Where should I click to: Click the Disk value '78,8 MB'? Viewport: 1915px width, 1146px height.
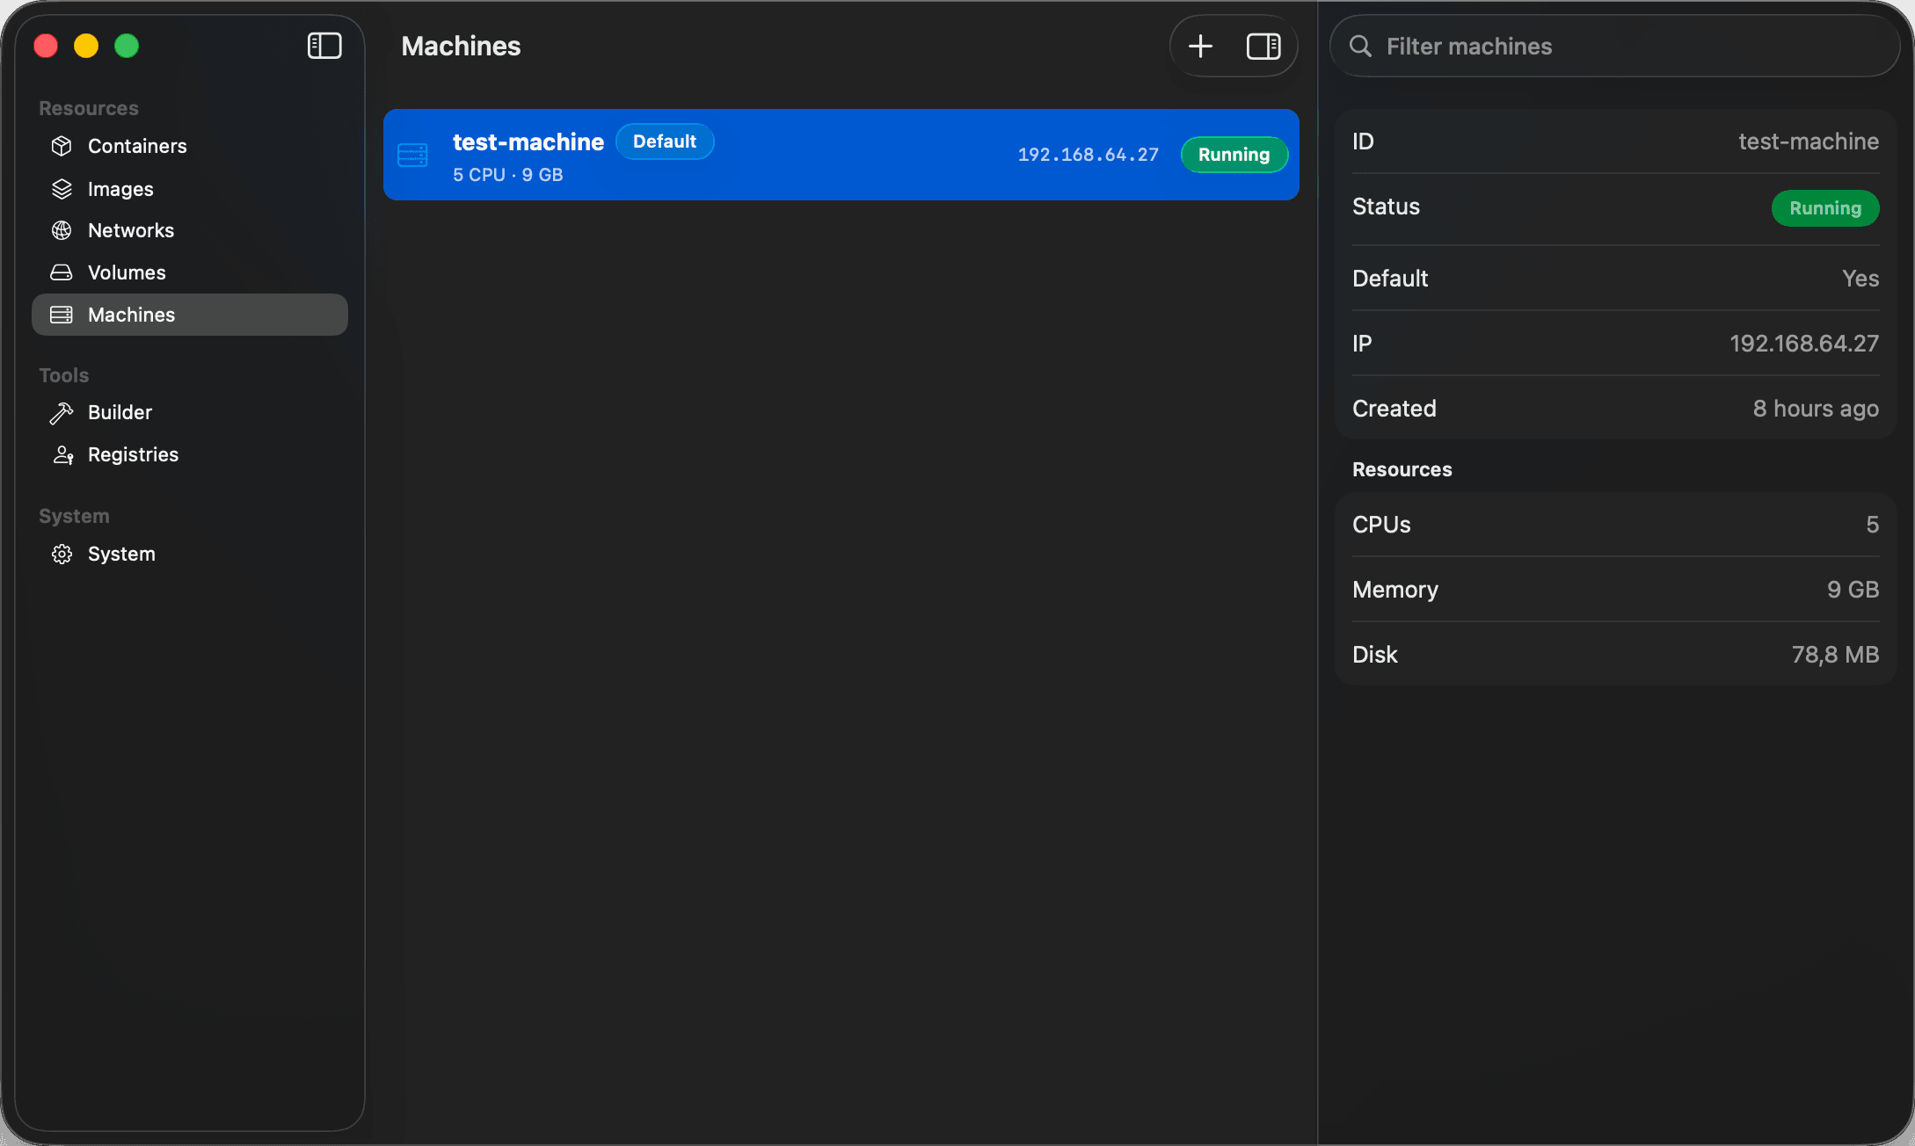pyautogui.click(x=1835, y=655)
